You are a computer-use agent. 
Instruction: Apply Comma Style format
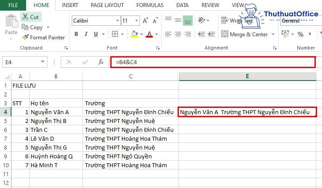click(310, 34)
